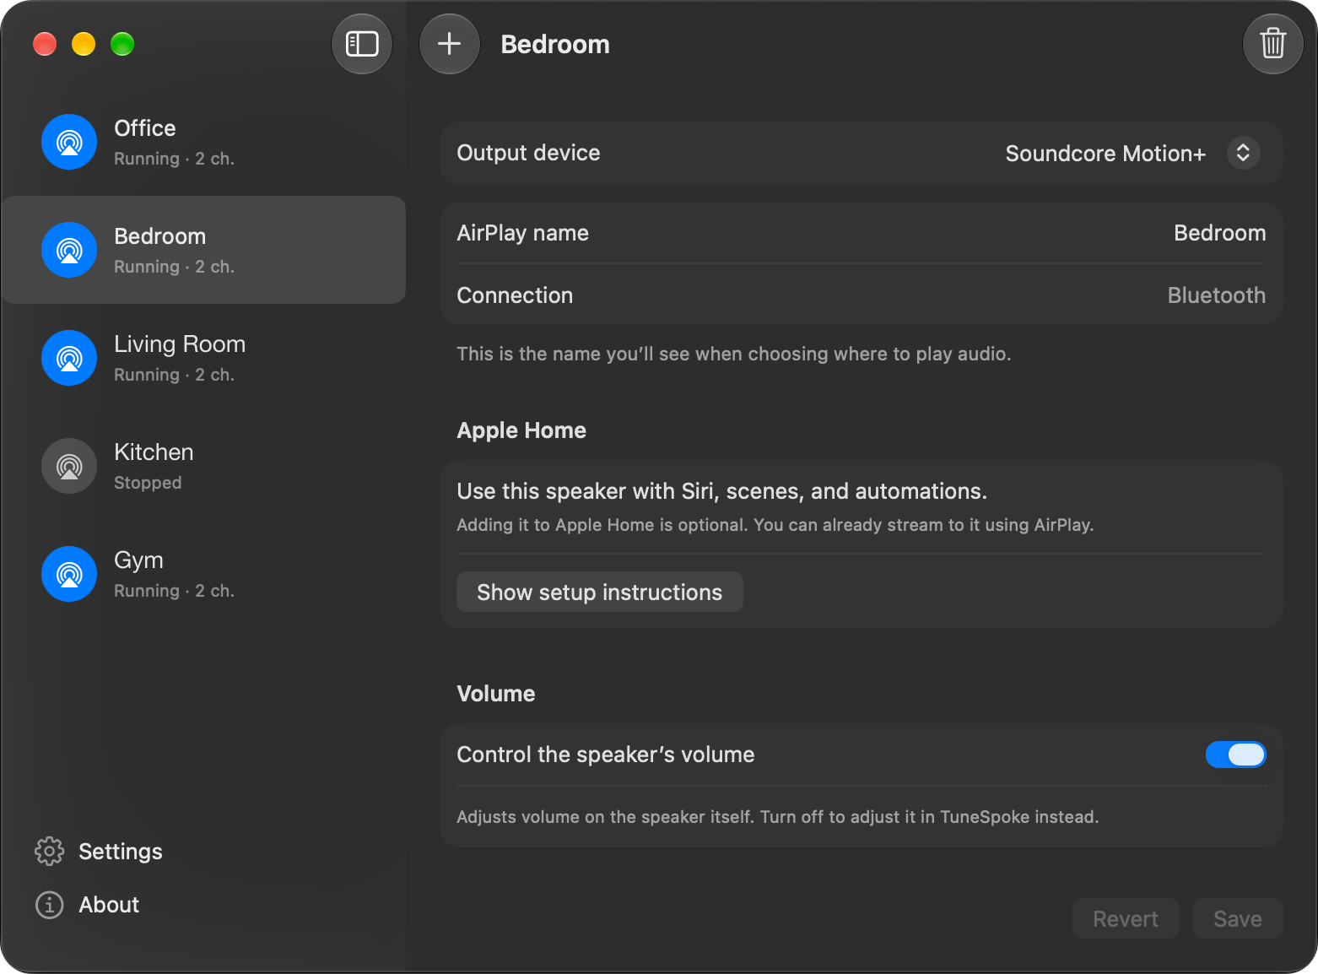Toggle the sidebar visibility button
The image size is (1318, 974).
click(362, 44)
